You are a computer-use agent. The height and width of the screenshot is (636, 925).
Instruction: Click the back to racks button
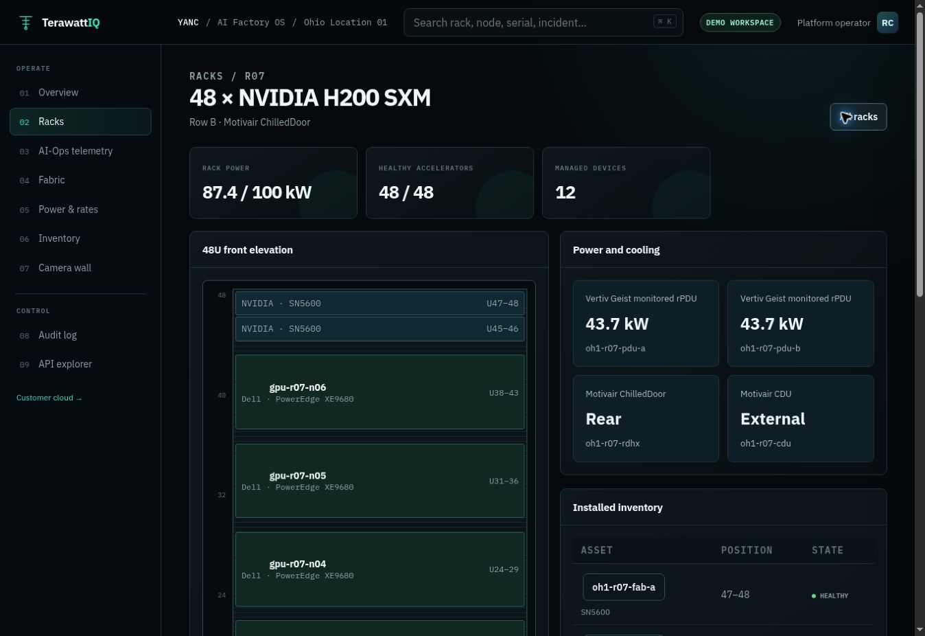pos(858,117)
